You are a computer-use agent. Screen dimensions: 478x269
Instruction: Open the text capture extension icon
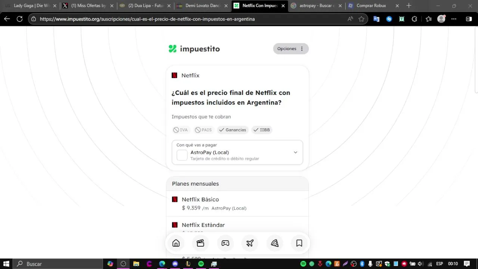[402, 19]
